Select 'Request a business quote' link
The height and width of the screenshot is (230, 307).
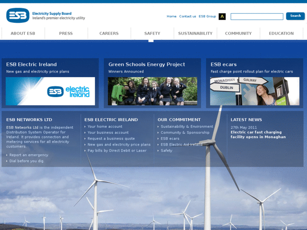pyautogui.click(x=111, y=138)
